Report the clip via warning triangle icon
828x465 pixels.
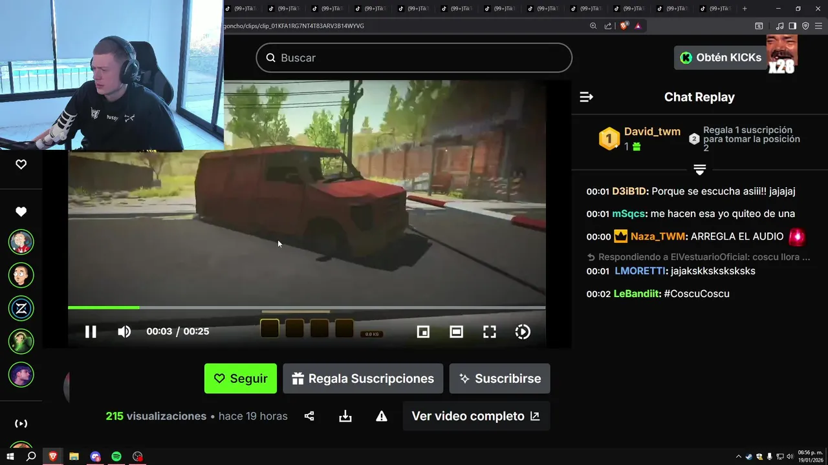click(x=382, y=417)
